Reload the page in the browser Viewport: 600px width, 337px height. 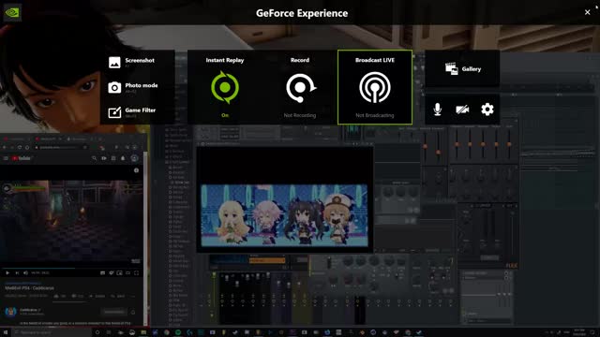[x=20, y=147]
